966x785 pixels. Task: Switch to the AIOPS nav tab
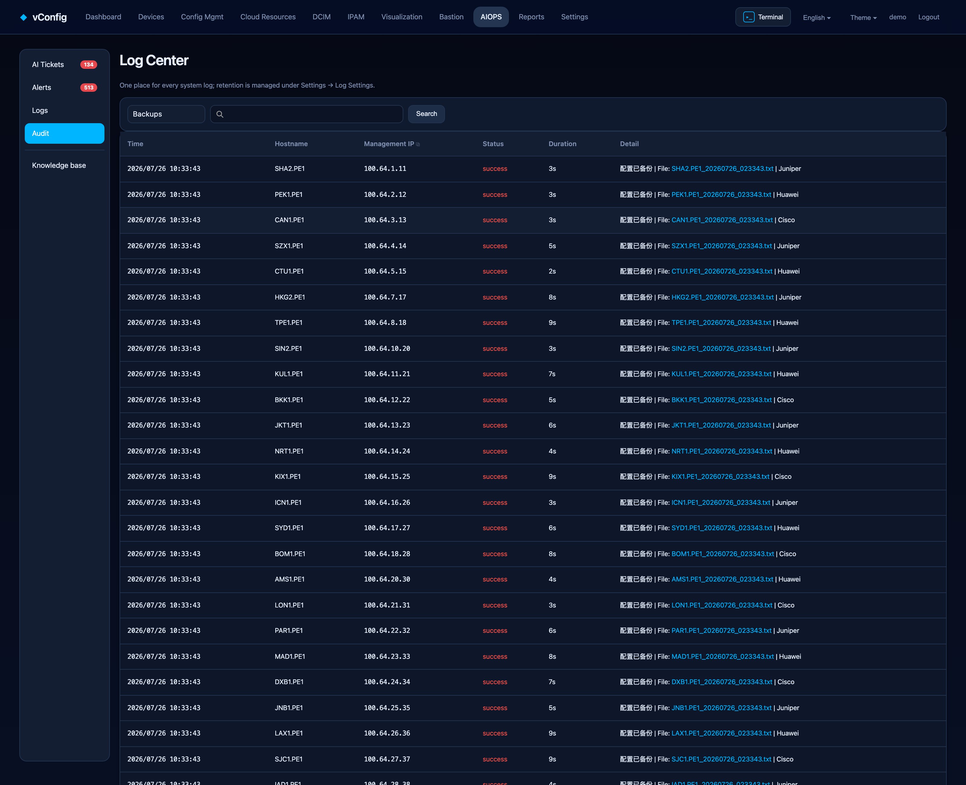pyautogui.click(x=491, y=17)
